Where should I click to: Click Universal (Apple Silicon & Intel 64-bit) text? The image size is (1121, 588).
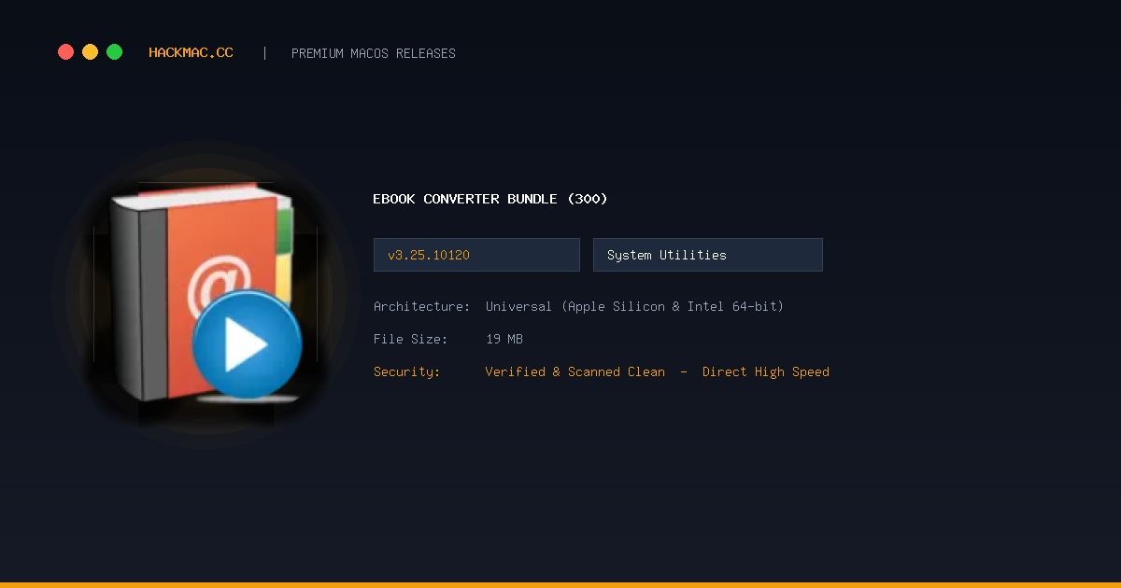point(634,306)
